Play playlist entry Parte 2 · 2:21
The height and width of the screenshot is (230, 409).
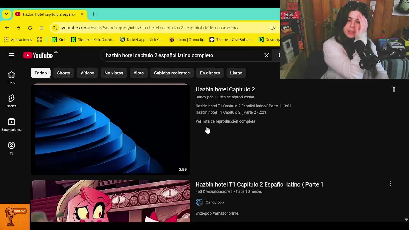pyautogui.click(x=231, y=112)
